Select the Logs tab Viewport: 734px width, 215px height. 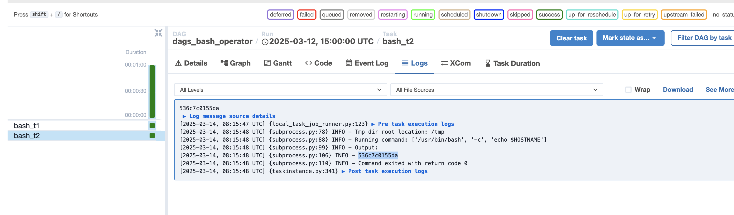[x=415, y=63]
